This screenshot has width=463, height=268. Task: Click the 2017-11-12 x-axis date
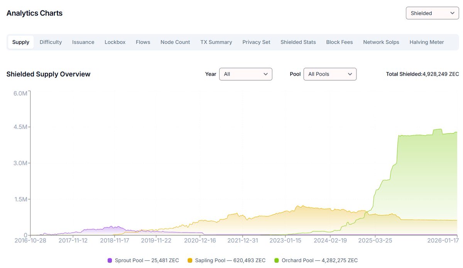[x=73, y=241]
